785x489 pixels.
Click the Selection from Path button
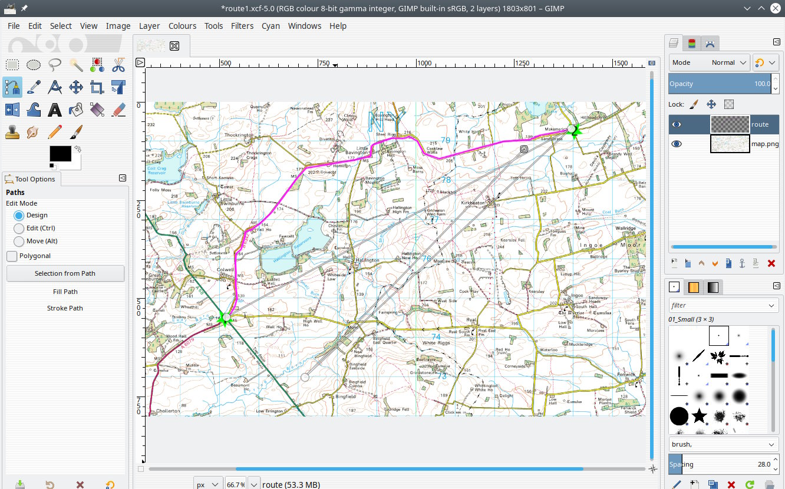point(65,273)
